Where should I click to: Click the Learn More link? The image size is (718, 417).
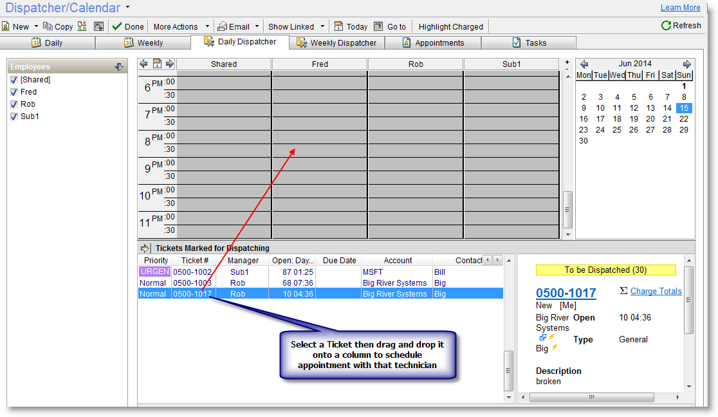[x=680, y=7]
